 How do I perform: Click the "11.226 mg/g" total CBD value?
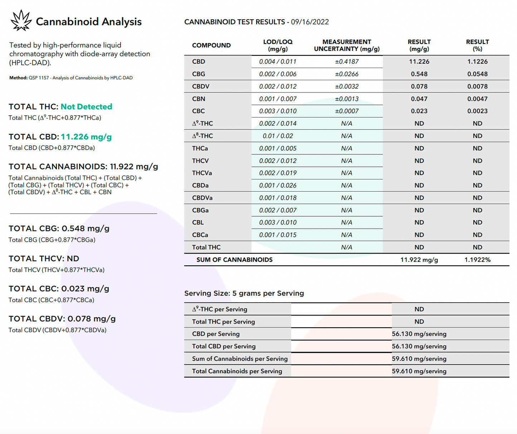pos(86,137)
